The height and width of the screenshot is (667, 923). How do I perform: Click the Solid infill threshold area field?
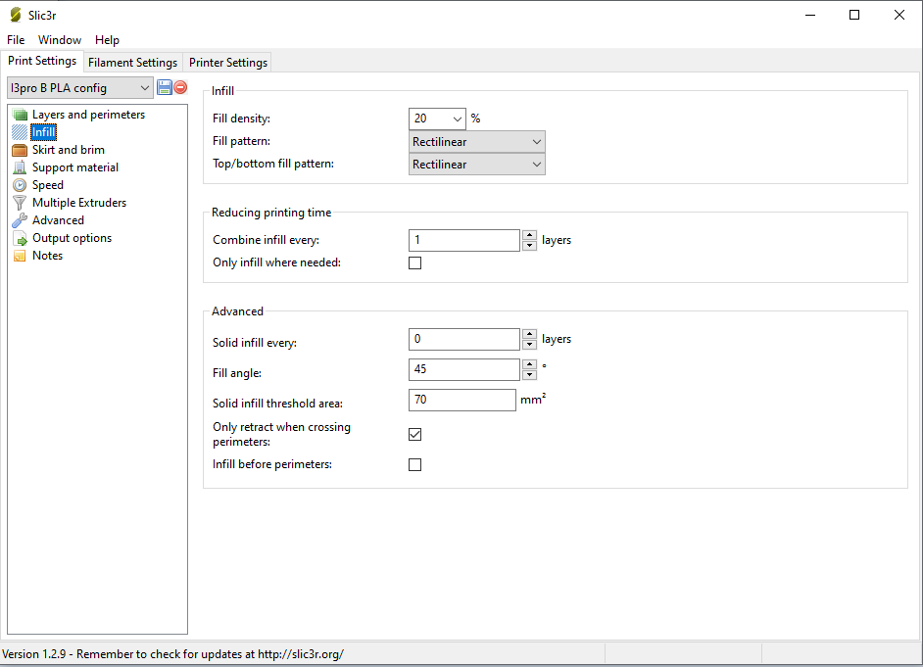pyautogui.click(x=461, y=400)
